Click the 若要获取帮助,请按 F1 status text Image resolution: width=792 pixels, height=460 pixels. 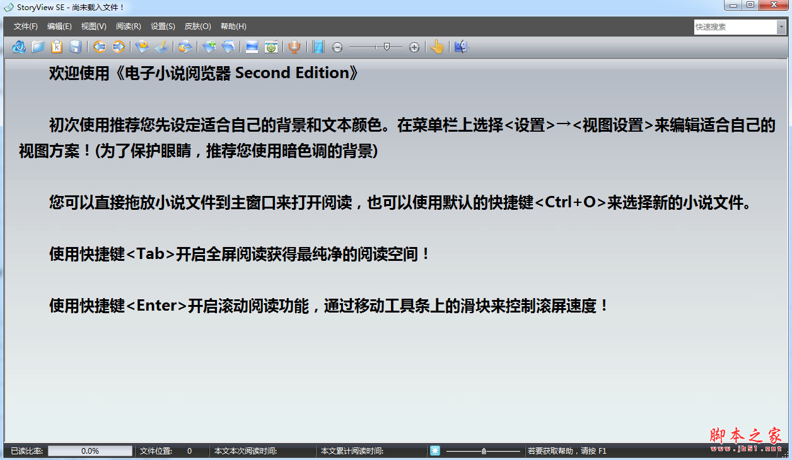567,451
